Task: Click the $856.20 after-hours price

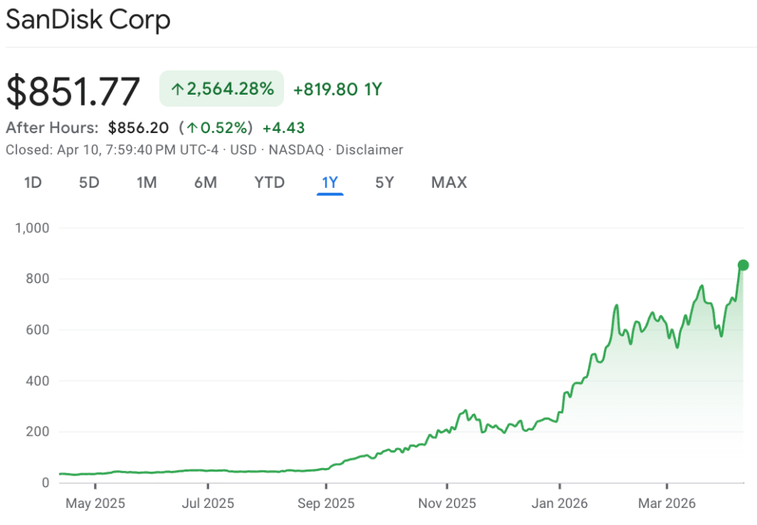Action: [x=138, y=128]
